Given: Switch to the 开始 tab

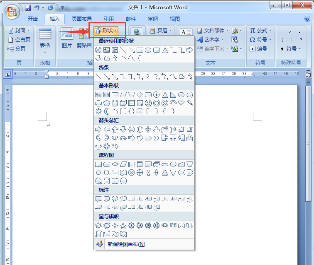Looking at the screenshot, I should [x=33, y=19].
